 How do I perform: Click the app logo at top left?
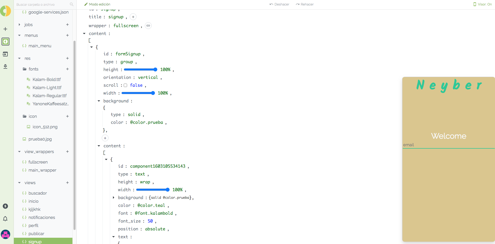pos(5,11)
